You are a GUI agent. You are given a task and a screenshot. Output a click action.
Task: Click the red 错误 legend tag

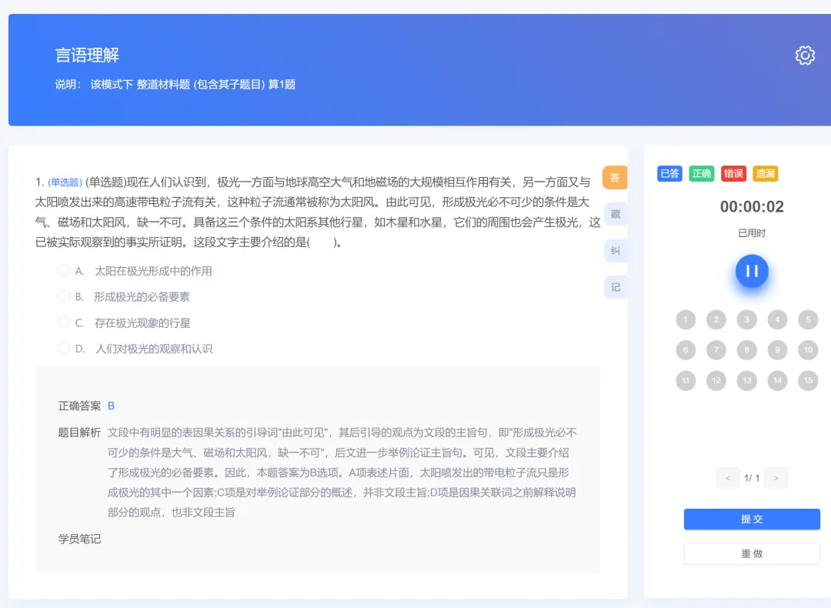coord(733,173)
